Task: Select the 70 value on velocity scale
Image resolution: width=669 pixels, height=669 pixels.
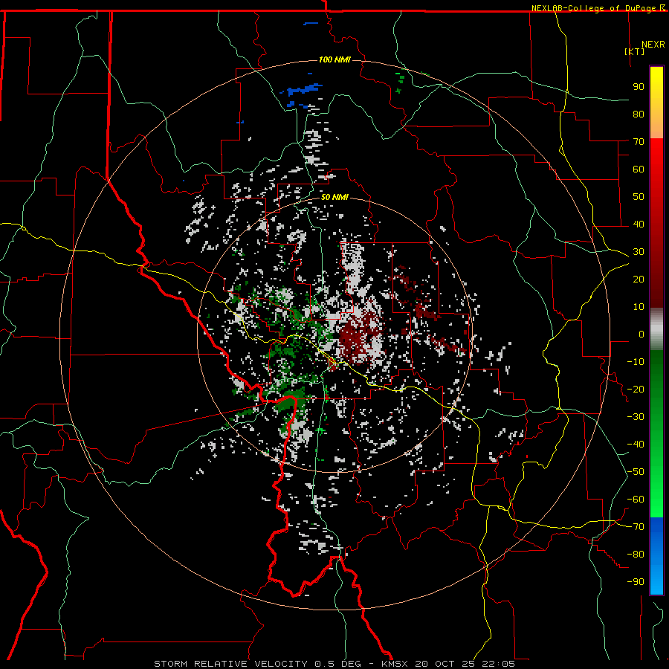Action: [639, 142]
